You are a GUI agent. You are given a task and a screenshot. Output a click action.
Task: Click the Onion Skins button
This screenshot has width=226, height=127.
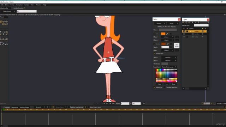(61, 107)
